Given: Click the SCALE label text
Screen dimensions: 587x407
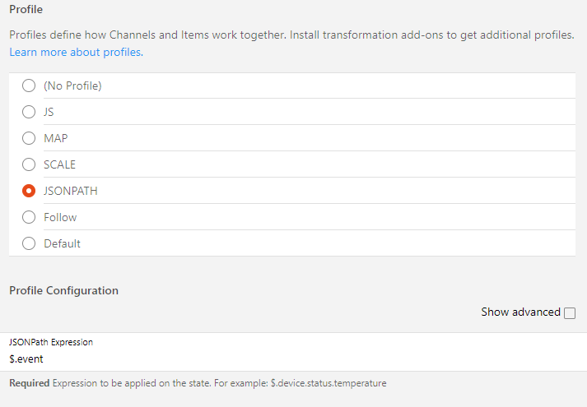Looking at the screenshot, I should (x=59, y=164).
